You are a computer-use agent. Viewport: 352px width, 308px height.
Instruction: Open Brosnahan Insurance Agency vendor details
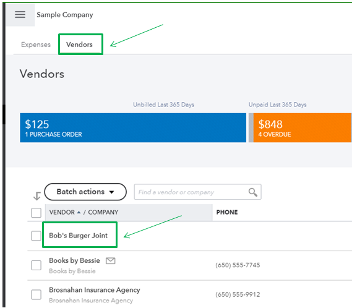95,290
